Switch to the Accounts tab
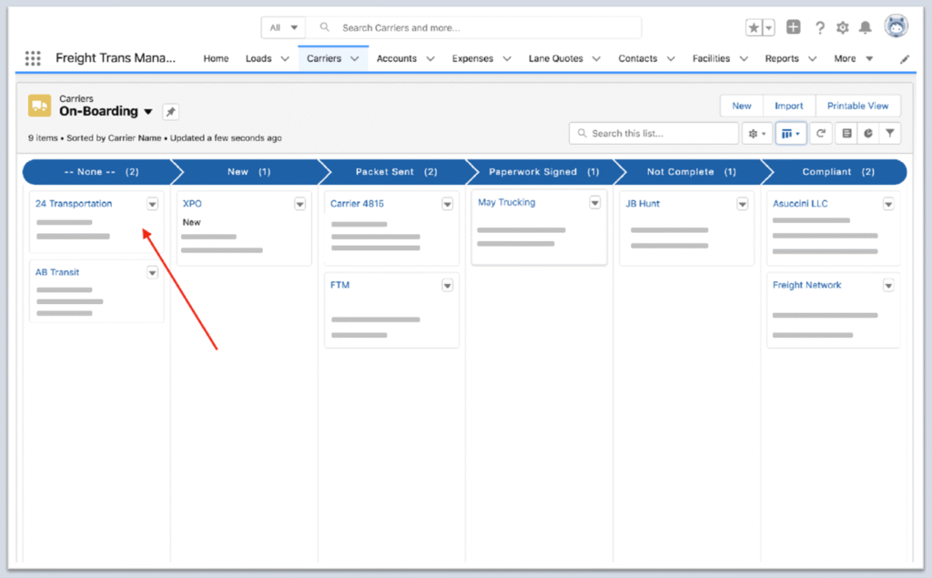Image resolution: width=932 pixels, height=578 pixels. pos(396,58)
